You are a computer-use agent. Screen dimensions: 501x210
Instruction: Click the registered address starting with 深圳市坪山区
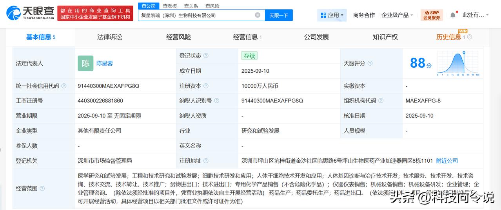pos(337,161)
